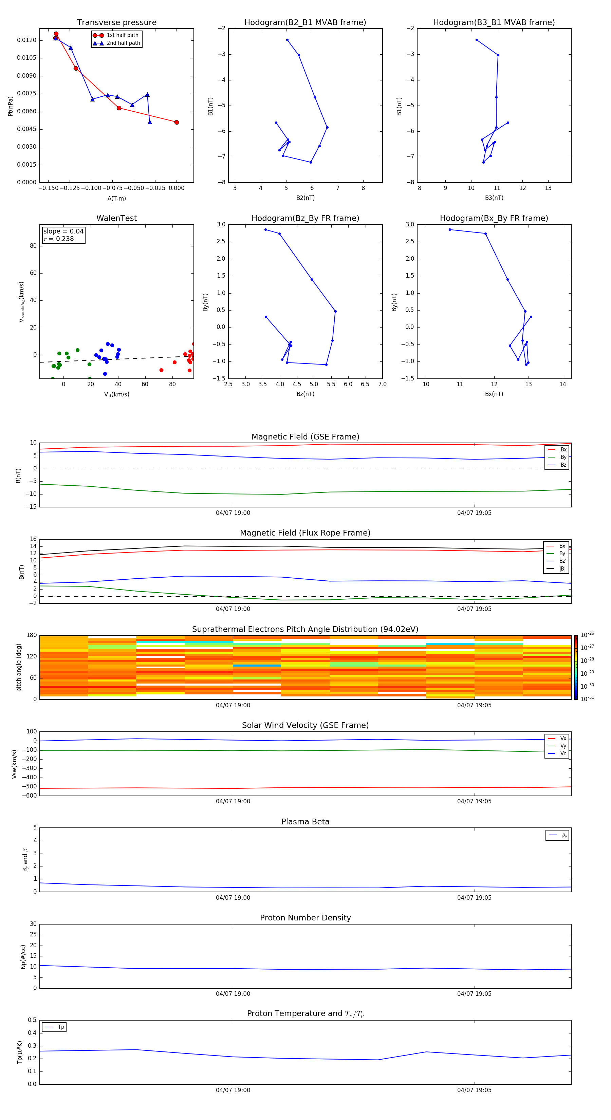Click 'Solar Wind Velocity (GSE Frame)' title
The image size is (611, 1120).
coord(305,725)
